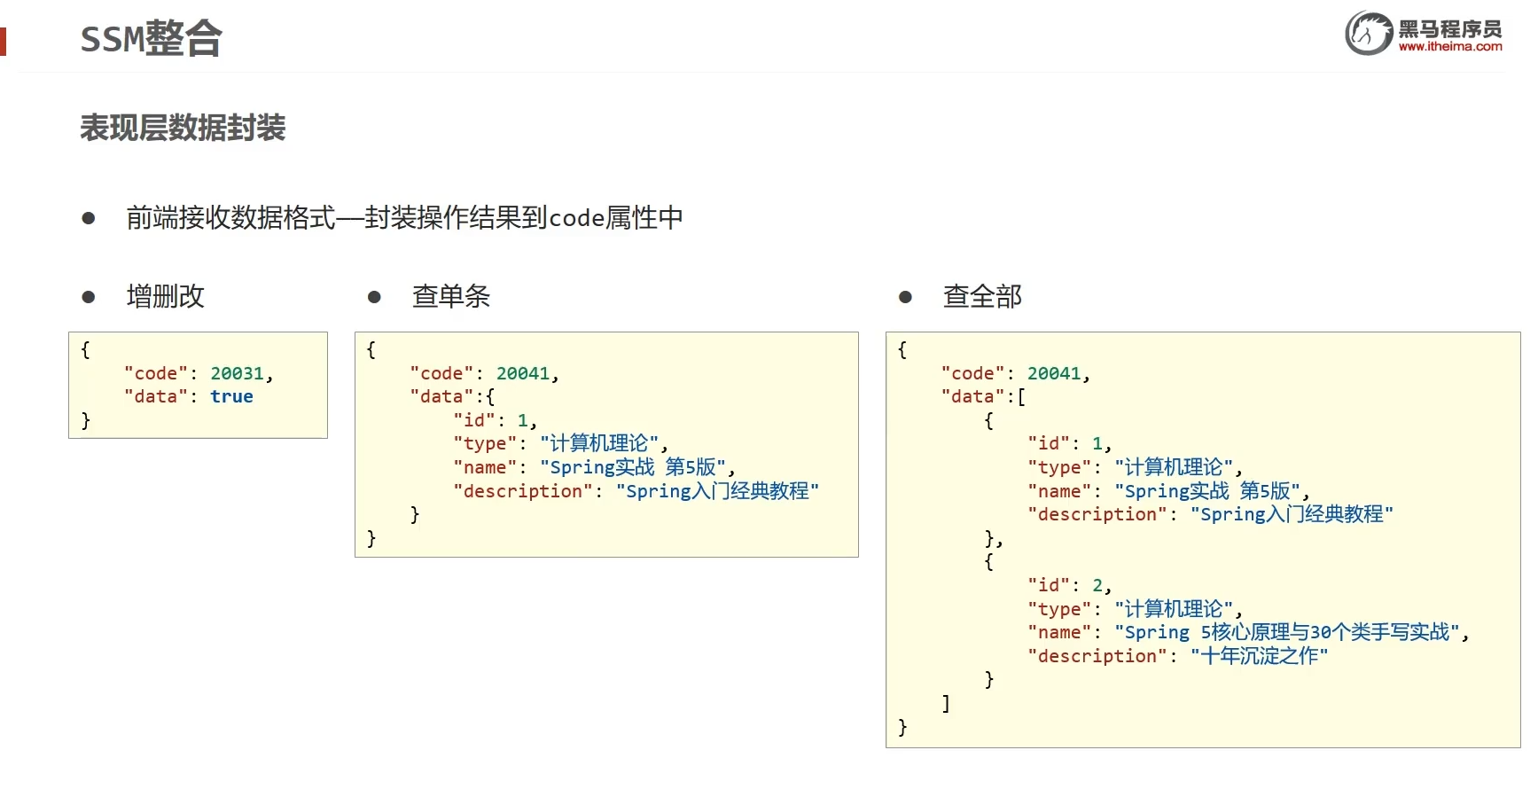Click the 查全部 label

click(982, 296)
